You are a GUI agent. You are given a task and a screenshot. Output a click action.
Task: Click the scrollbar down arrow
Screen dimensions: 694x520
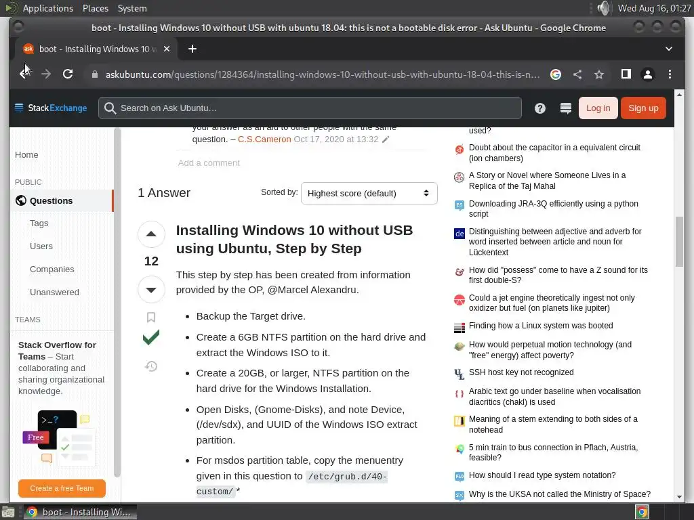point(679,497)
